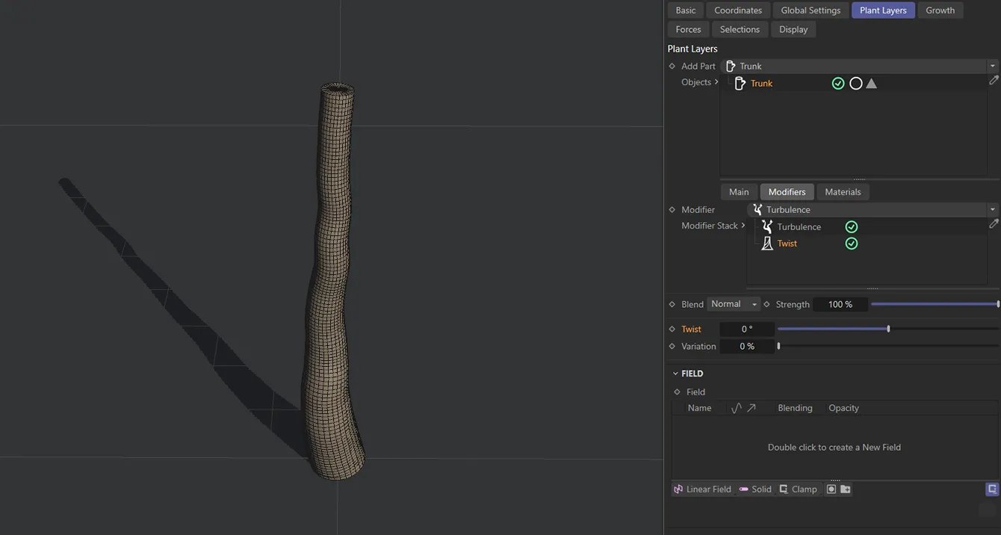This screenshot has width=1001, height=535.
Task: Click the Solid field layer icon
Action: 743,489
